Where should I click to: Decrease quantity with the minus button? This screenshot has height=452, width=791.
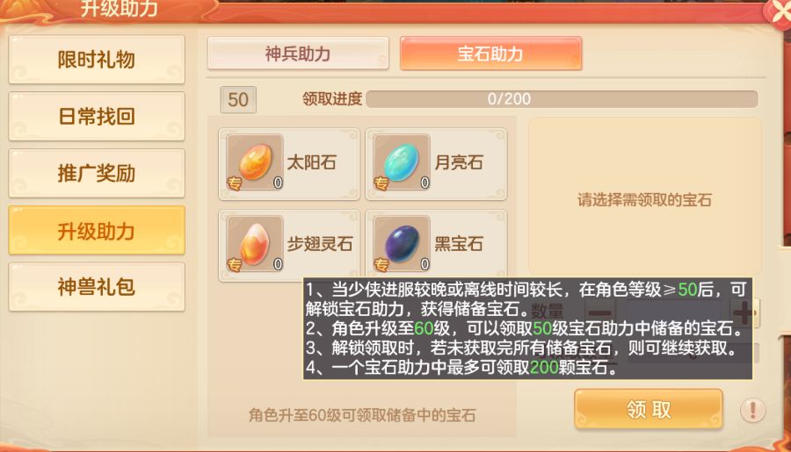pyautogui.click(x=600, y=313)
